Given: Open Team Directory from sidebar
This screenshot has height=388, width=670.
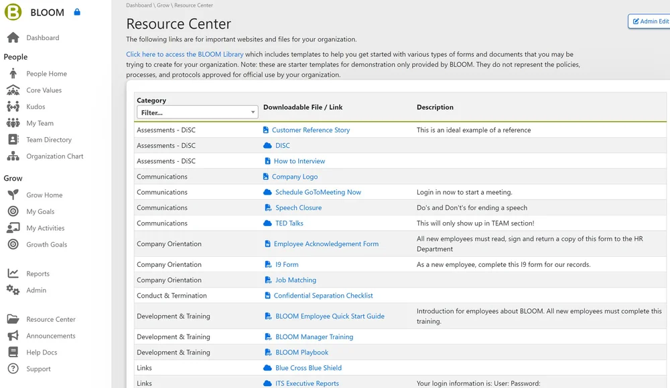Looking at the screenshot, I should click(x=49, y=140).
